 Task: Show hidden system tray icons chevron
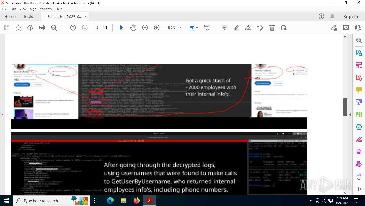(311, 201)
